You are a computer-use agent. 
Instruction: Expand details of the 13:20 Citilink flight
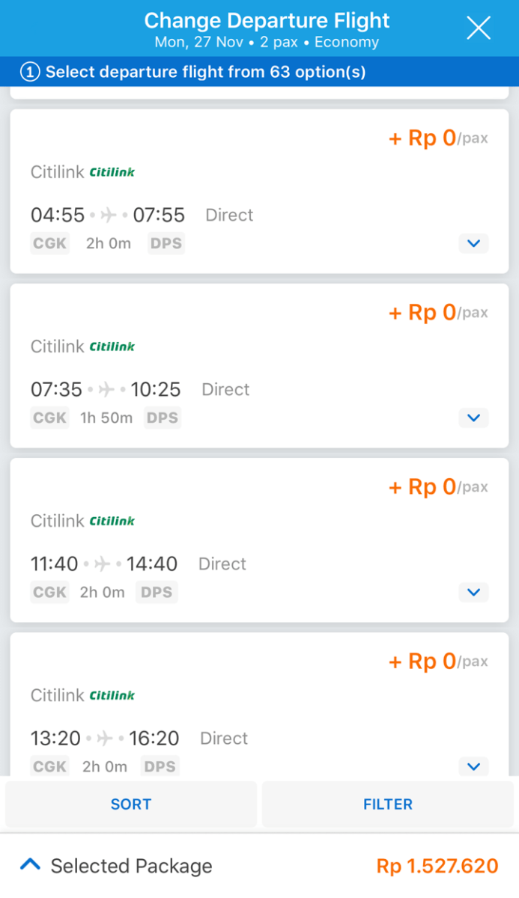(x=473, y=766)
